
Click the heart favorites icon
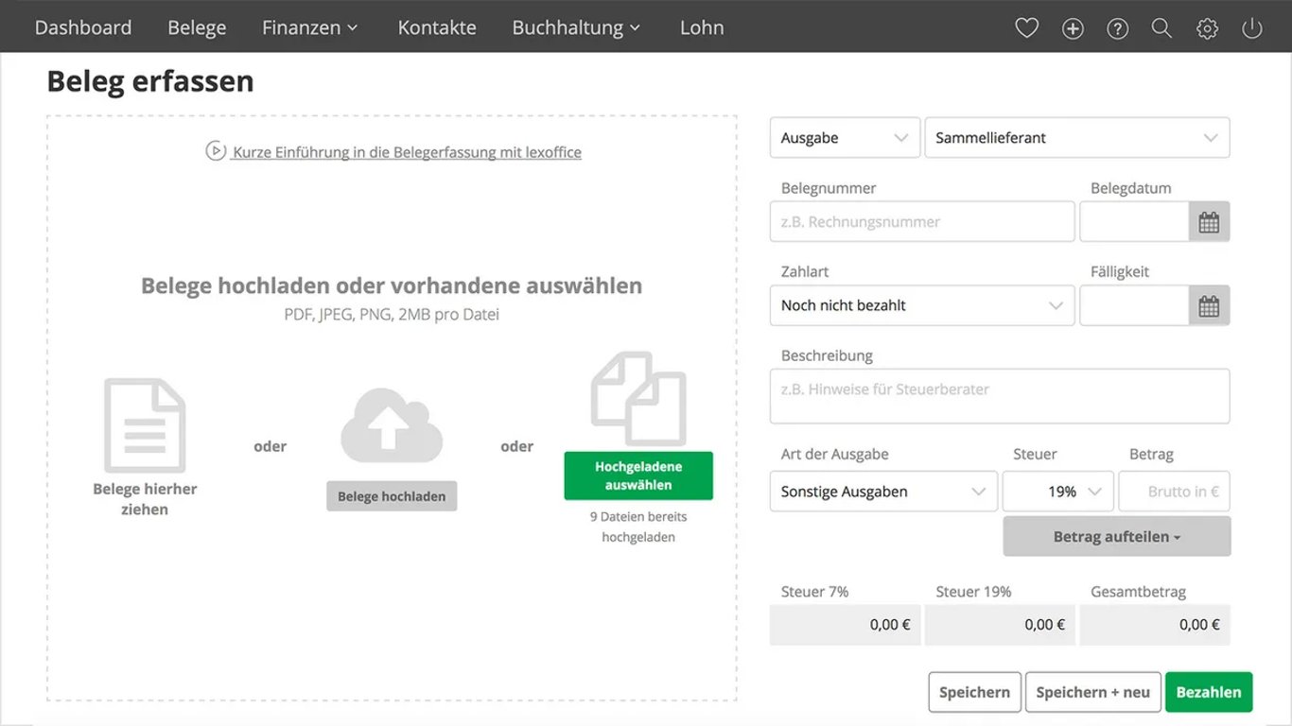1026,28
